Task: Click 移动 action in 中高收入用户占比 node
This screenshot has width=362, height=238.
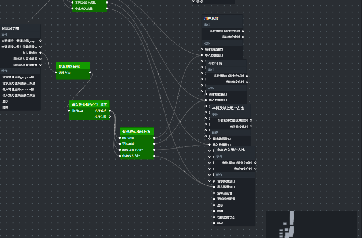Action: tap(214, 223)
